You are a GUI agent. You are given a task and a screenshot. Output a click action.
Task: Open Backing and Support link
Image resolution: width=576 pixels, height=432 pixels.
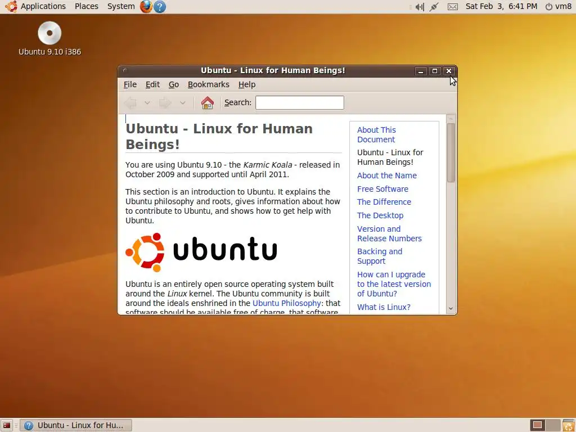click(x=380, y=256)
